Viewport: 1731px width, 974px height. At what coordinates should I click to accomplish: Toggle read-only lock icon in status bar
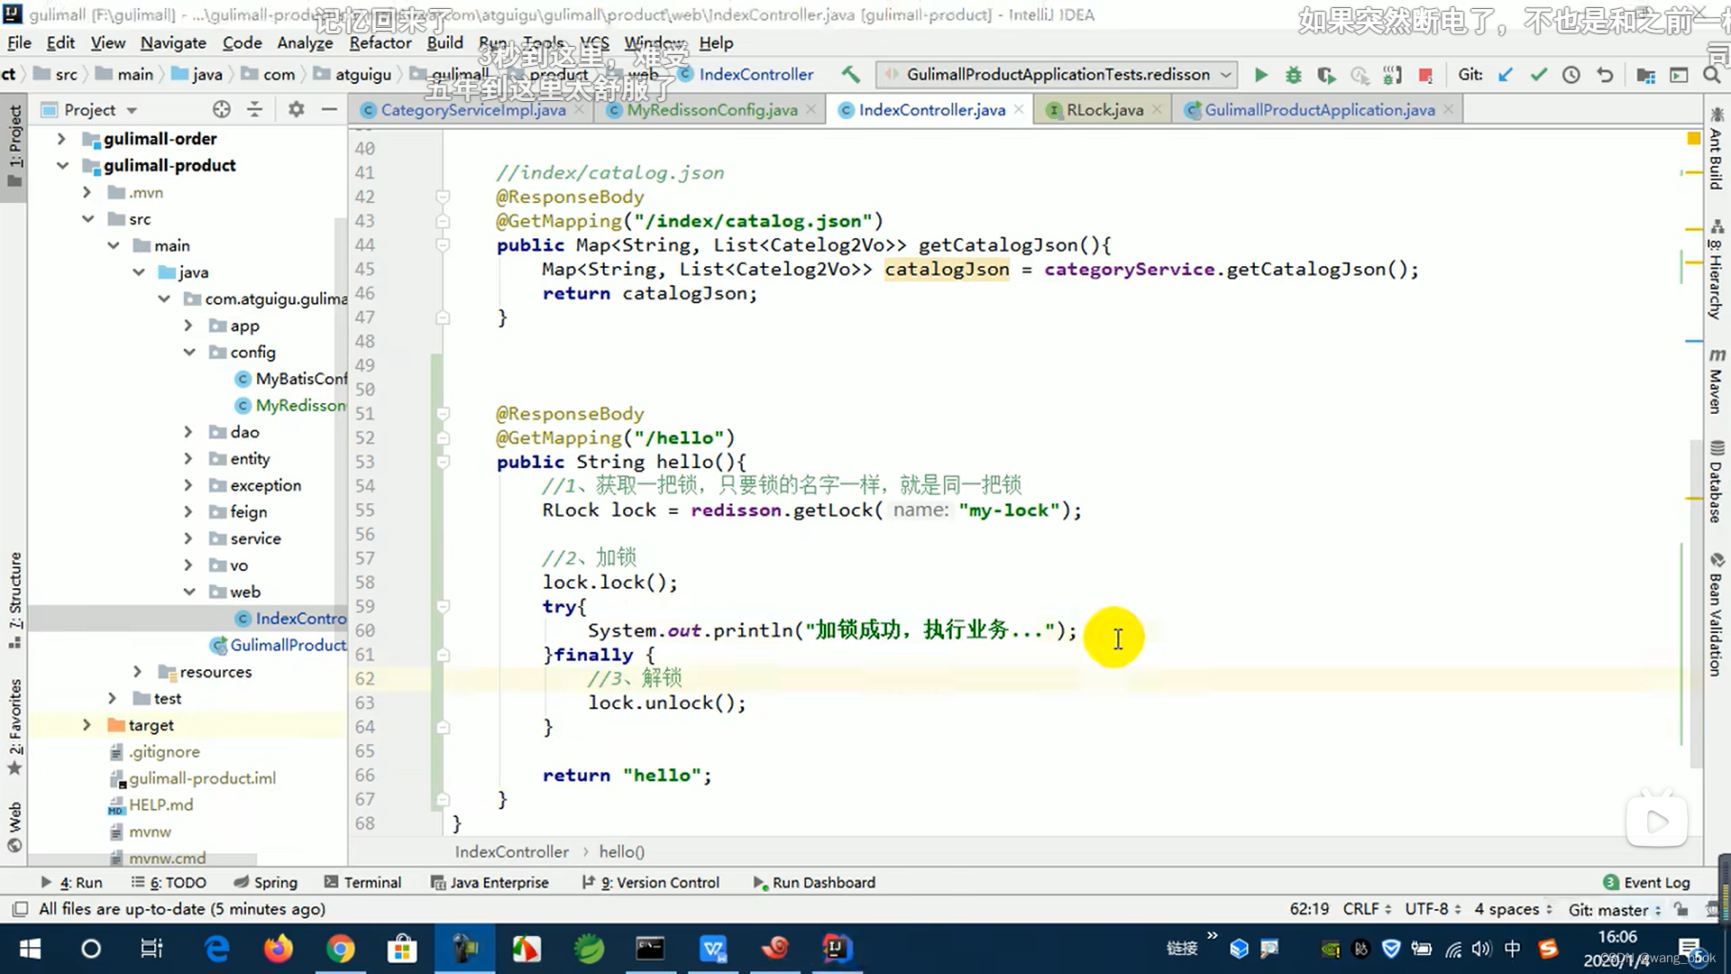coord(1681,909)
